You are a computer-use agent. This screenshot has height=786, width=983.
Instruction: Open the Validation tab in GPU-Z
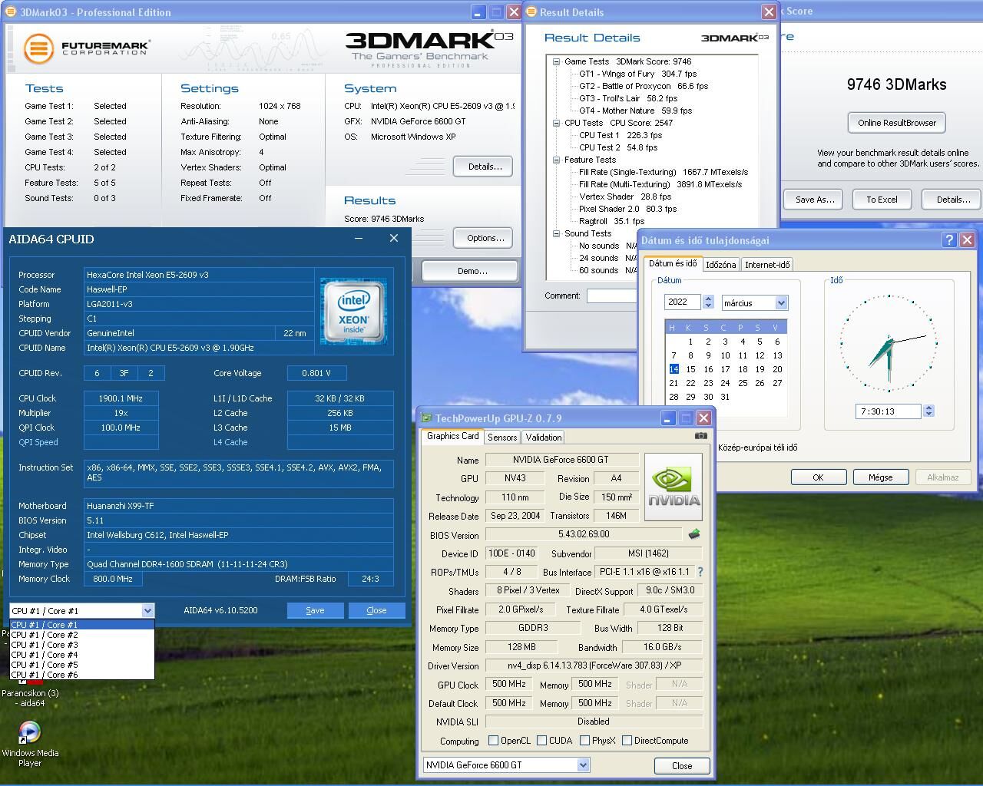click(x=544, y=438)
